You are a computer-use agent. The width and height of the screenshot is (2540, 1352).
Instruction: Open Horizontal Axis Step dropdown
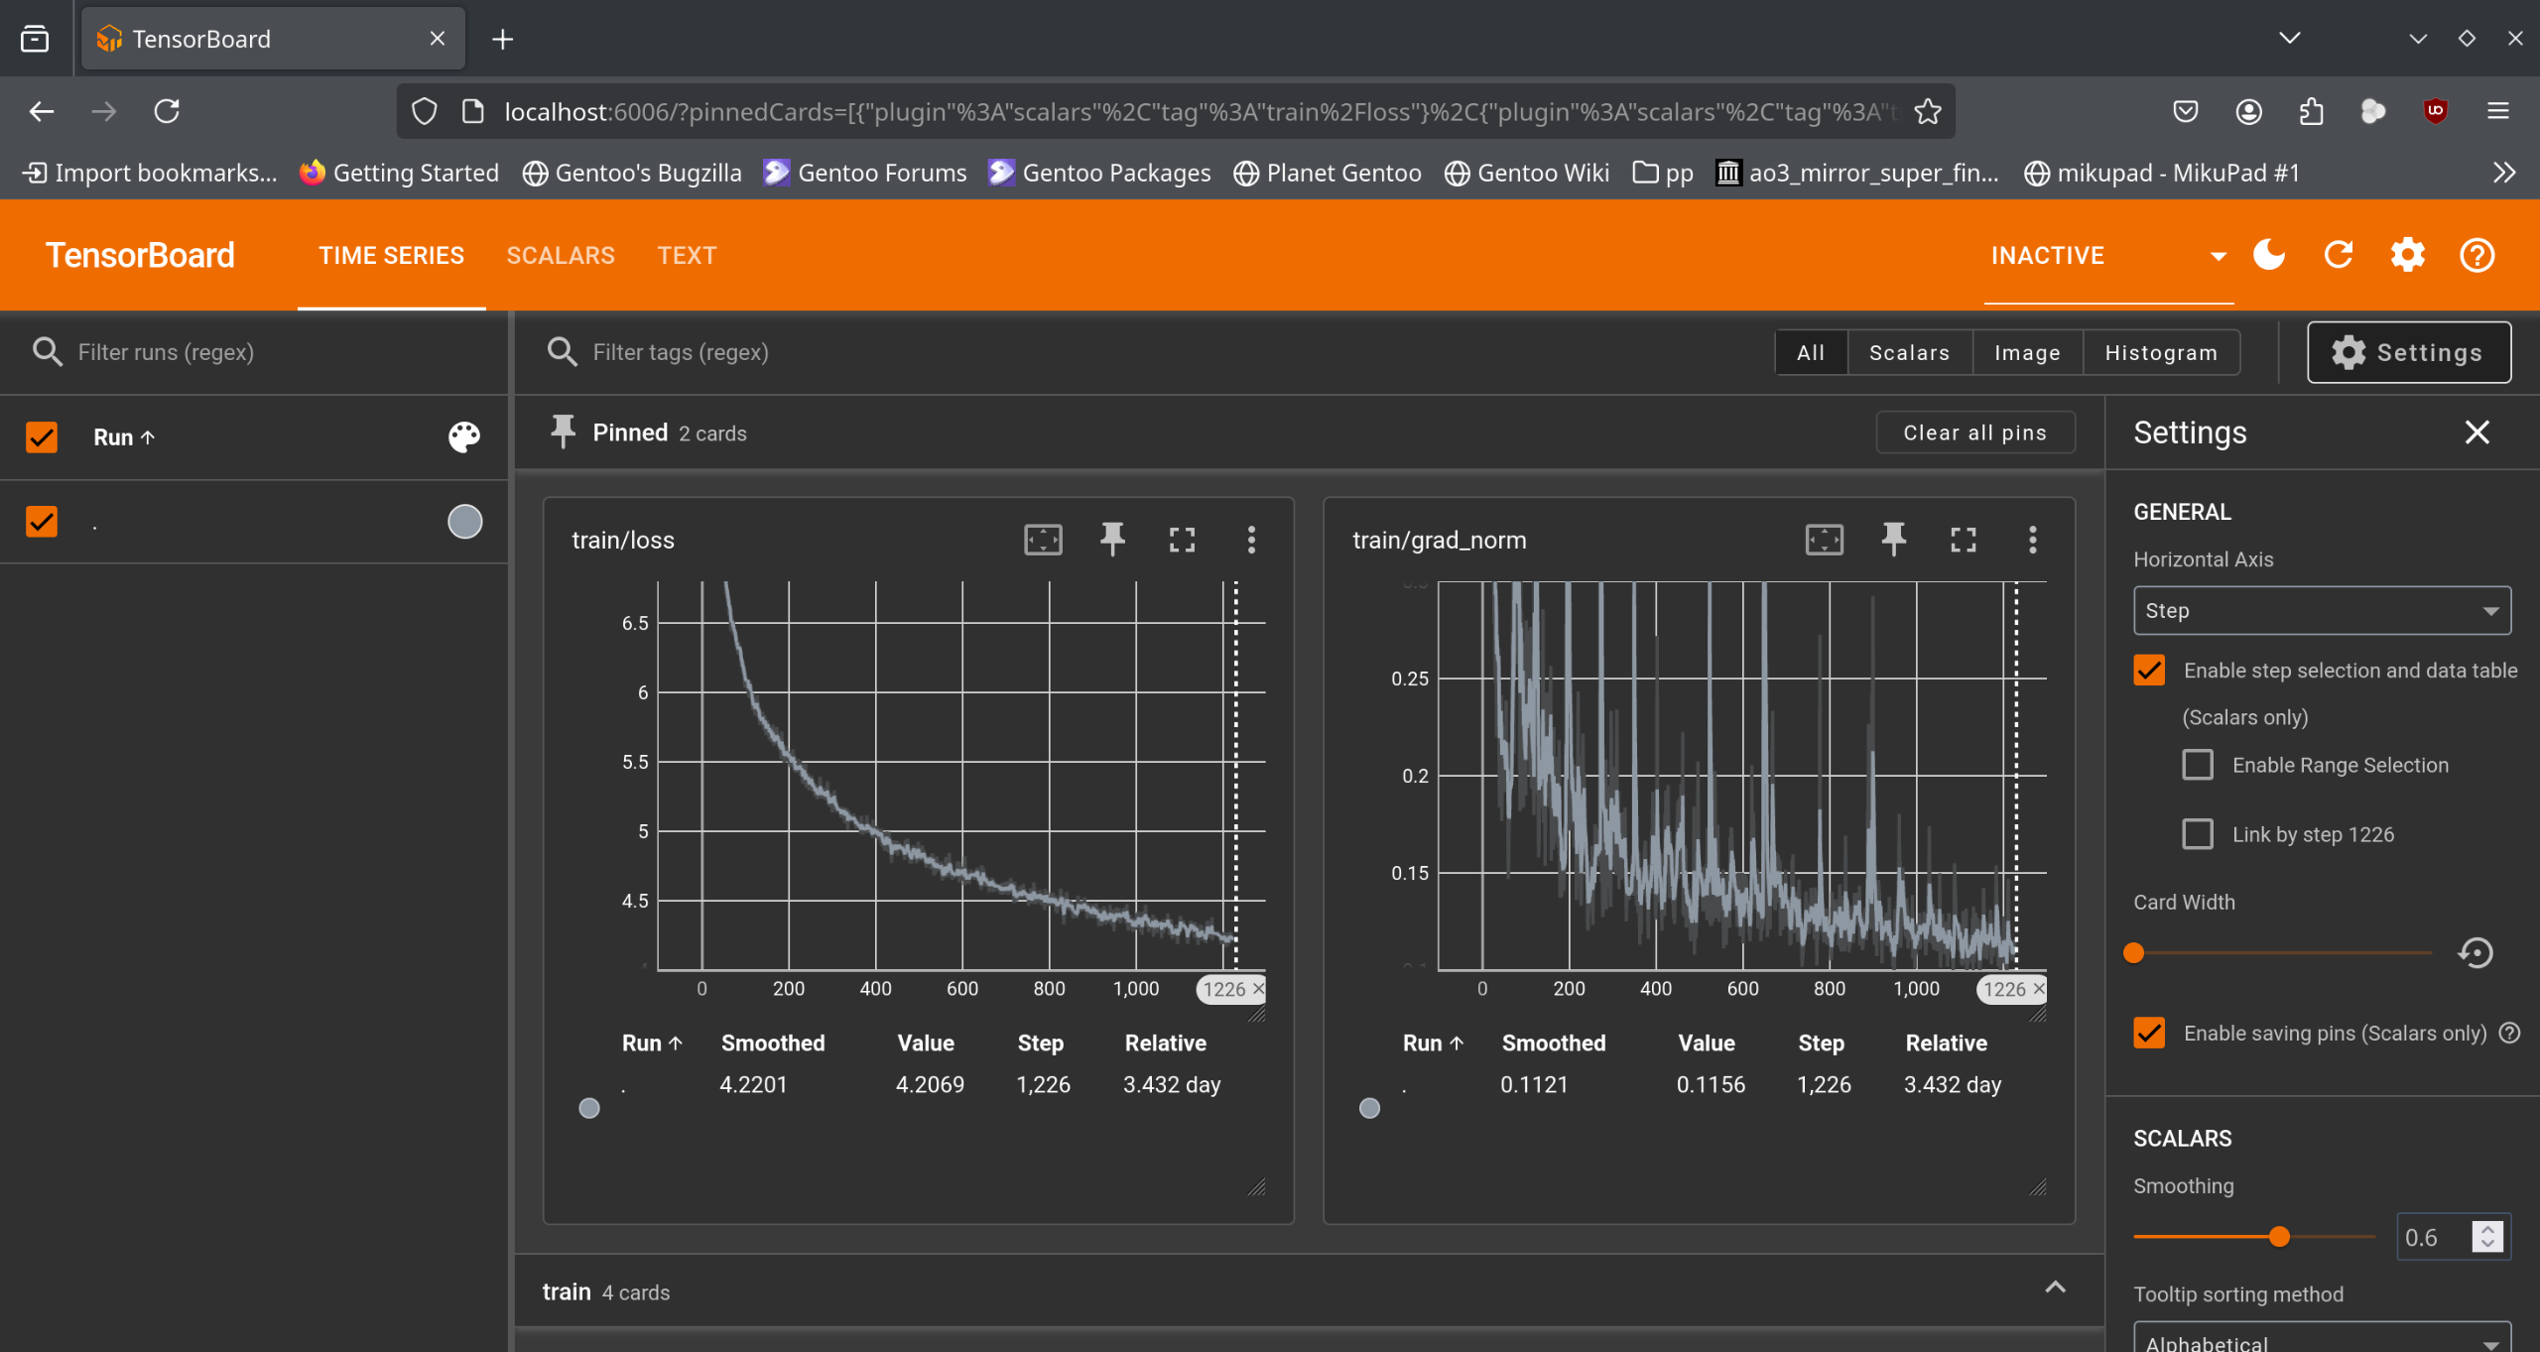tap(2322, 610)
